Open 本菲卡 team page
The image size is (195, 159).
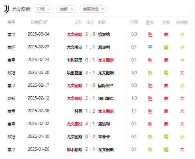pyautogui.click(x=104, y=137)
